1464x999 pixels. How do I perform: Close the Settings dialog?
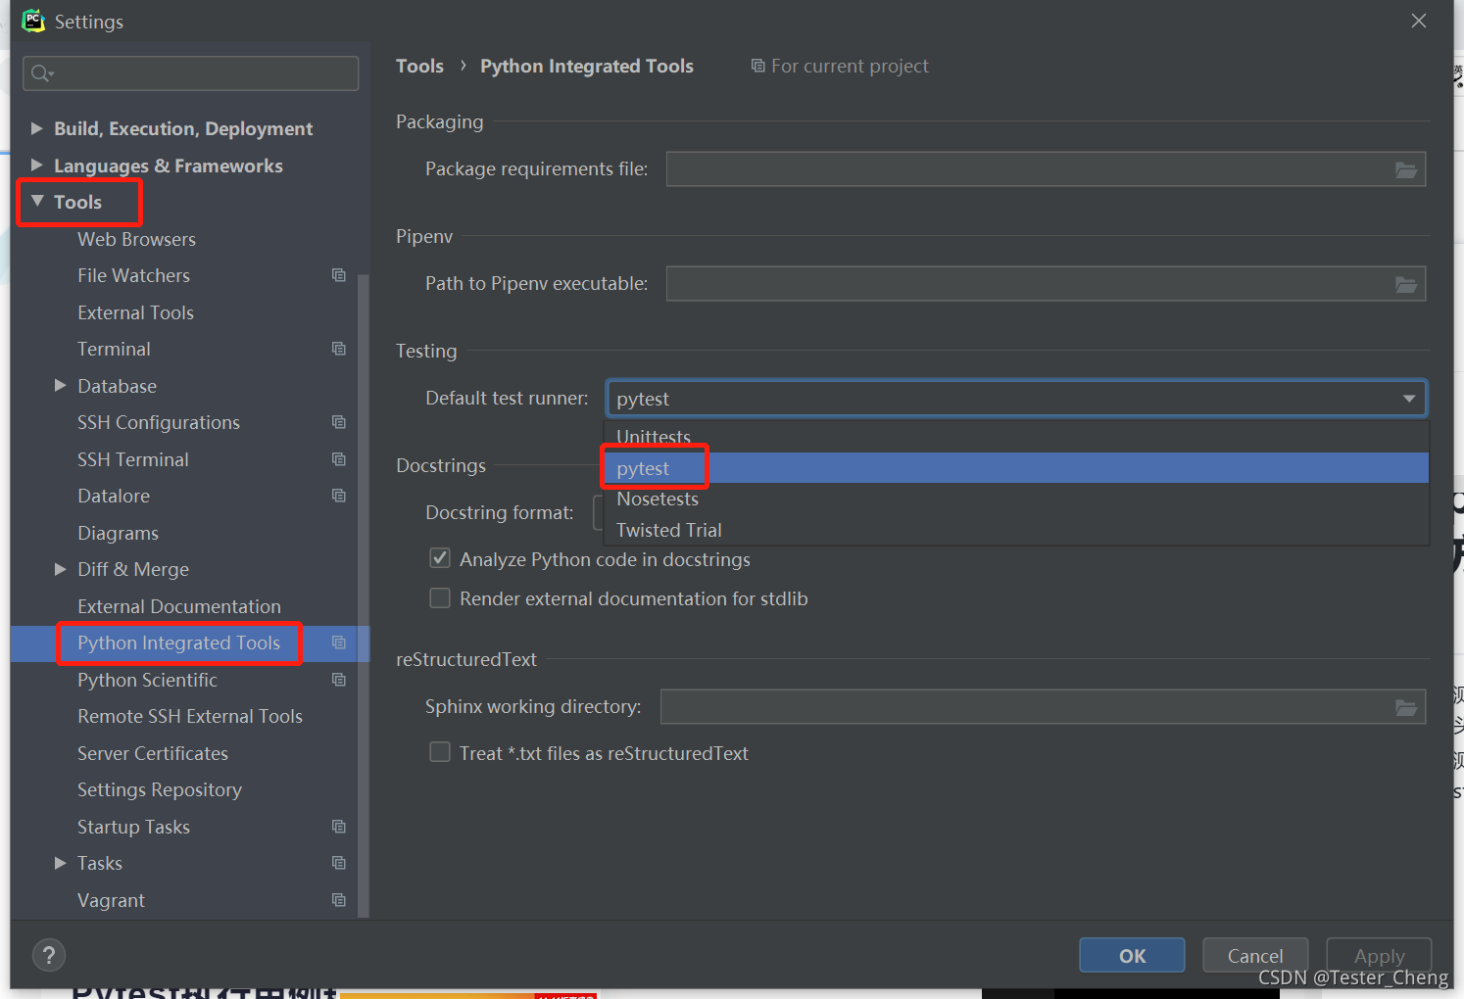(1418, 21)
